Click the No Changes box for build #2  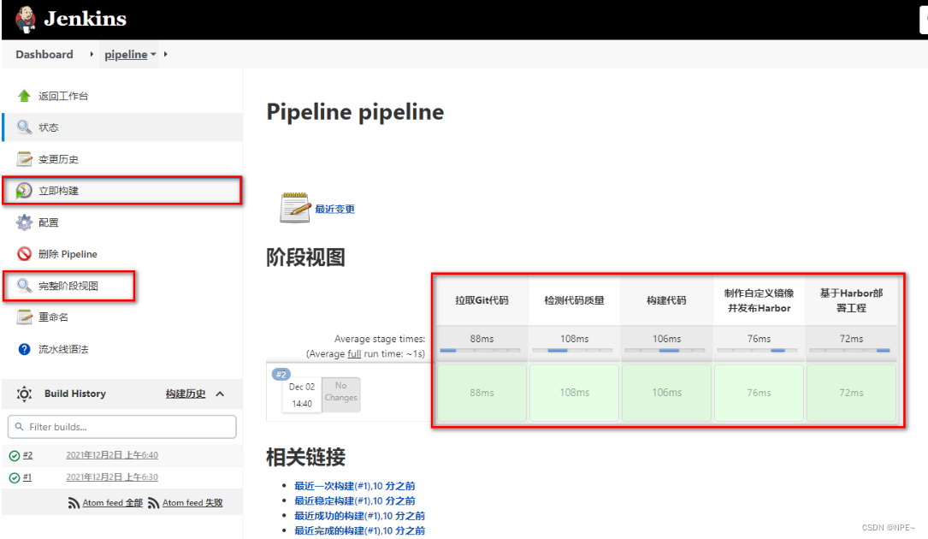coord(341,394)
